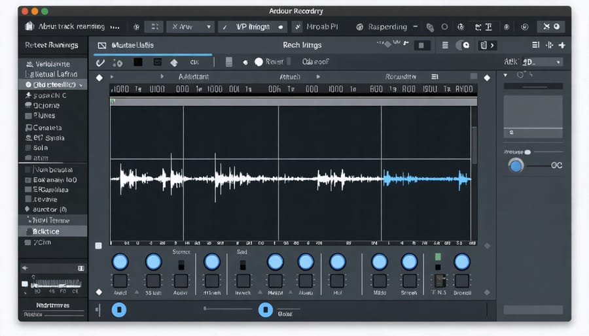The width and height of the screenshot is (589, 336).
Task: Toggle the switch in the editor header bar
Action: point(463,45)
